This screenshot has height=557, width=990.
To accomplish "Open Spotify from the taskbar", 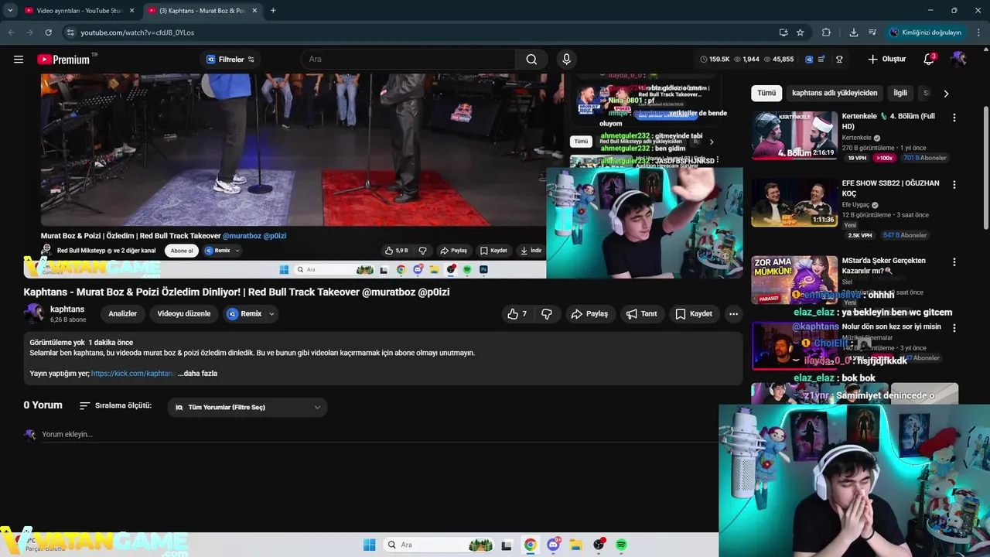I will tap(621, 545).
